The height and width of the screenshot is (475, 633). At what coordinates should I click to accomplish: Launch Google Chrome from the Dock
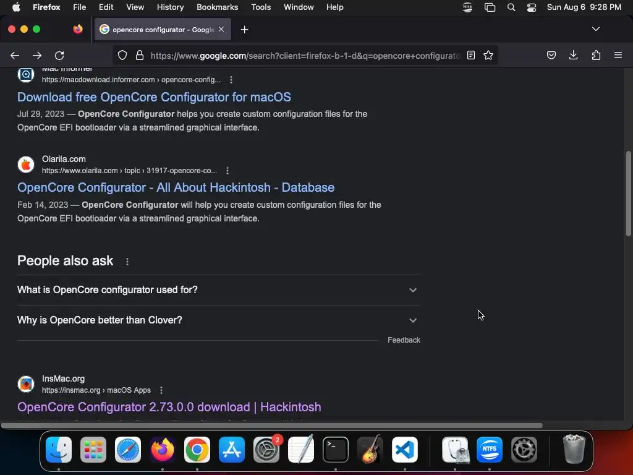click(197, 449)
